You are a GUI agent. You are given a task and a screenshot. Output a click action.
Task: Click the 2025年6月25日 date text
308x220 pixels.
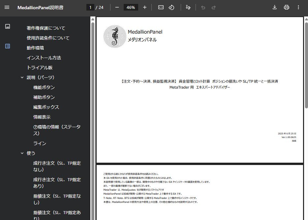[x=287, y=133]
